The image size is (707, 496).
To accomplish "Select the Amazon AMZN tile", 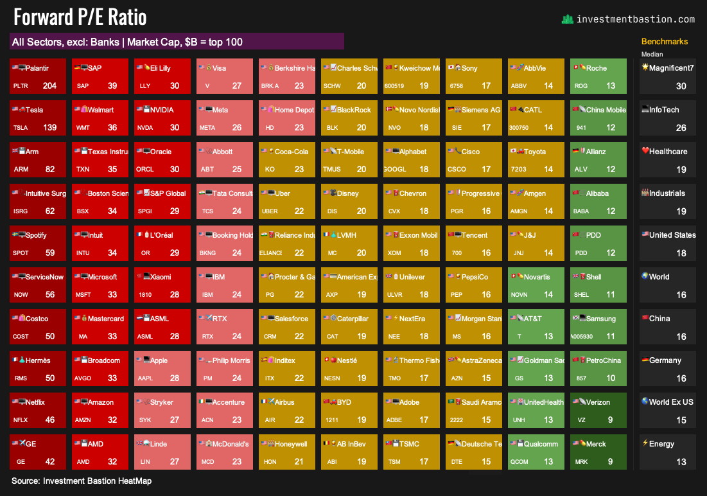I will pos(100,410).
